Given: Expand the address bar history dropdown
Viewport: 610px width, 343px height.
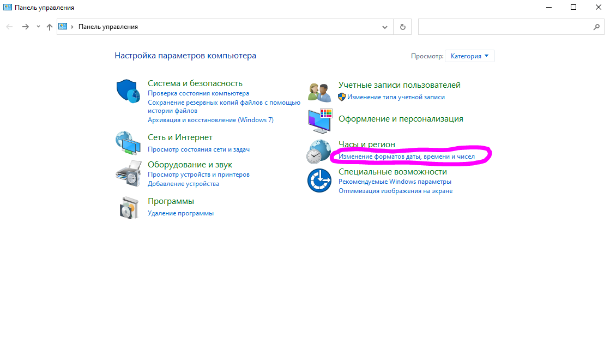Looking at the screenshot, I should (385, 27).
